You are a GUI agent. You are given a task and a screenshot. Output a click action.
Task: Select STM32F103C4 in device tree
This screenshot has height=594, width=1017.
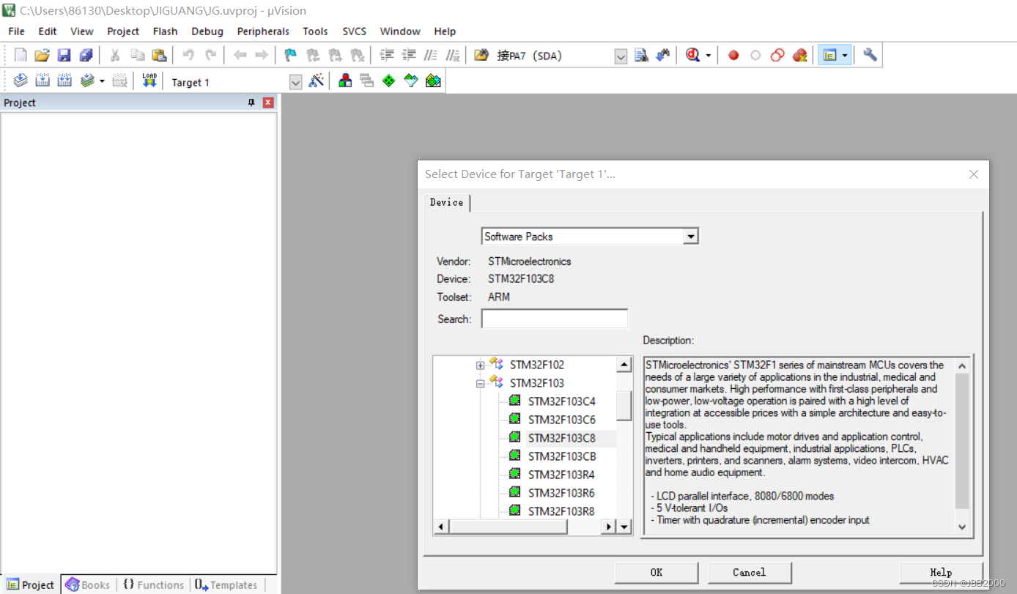562,401
